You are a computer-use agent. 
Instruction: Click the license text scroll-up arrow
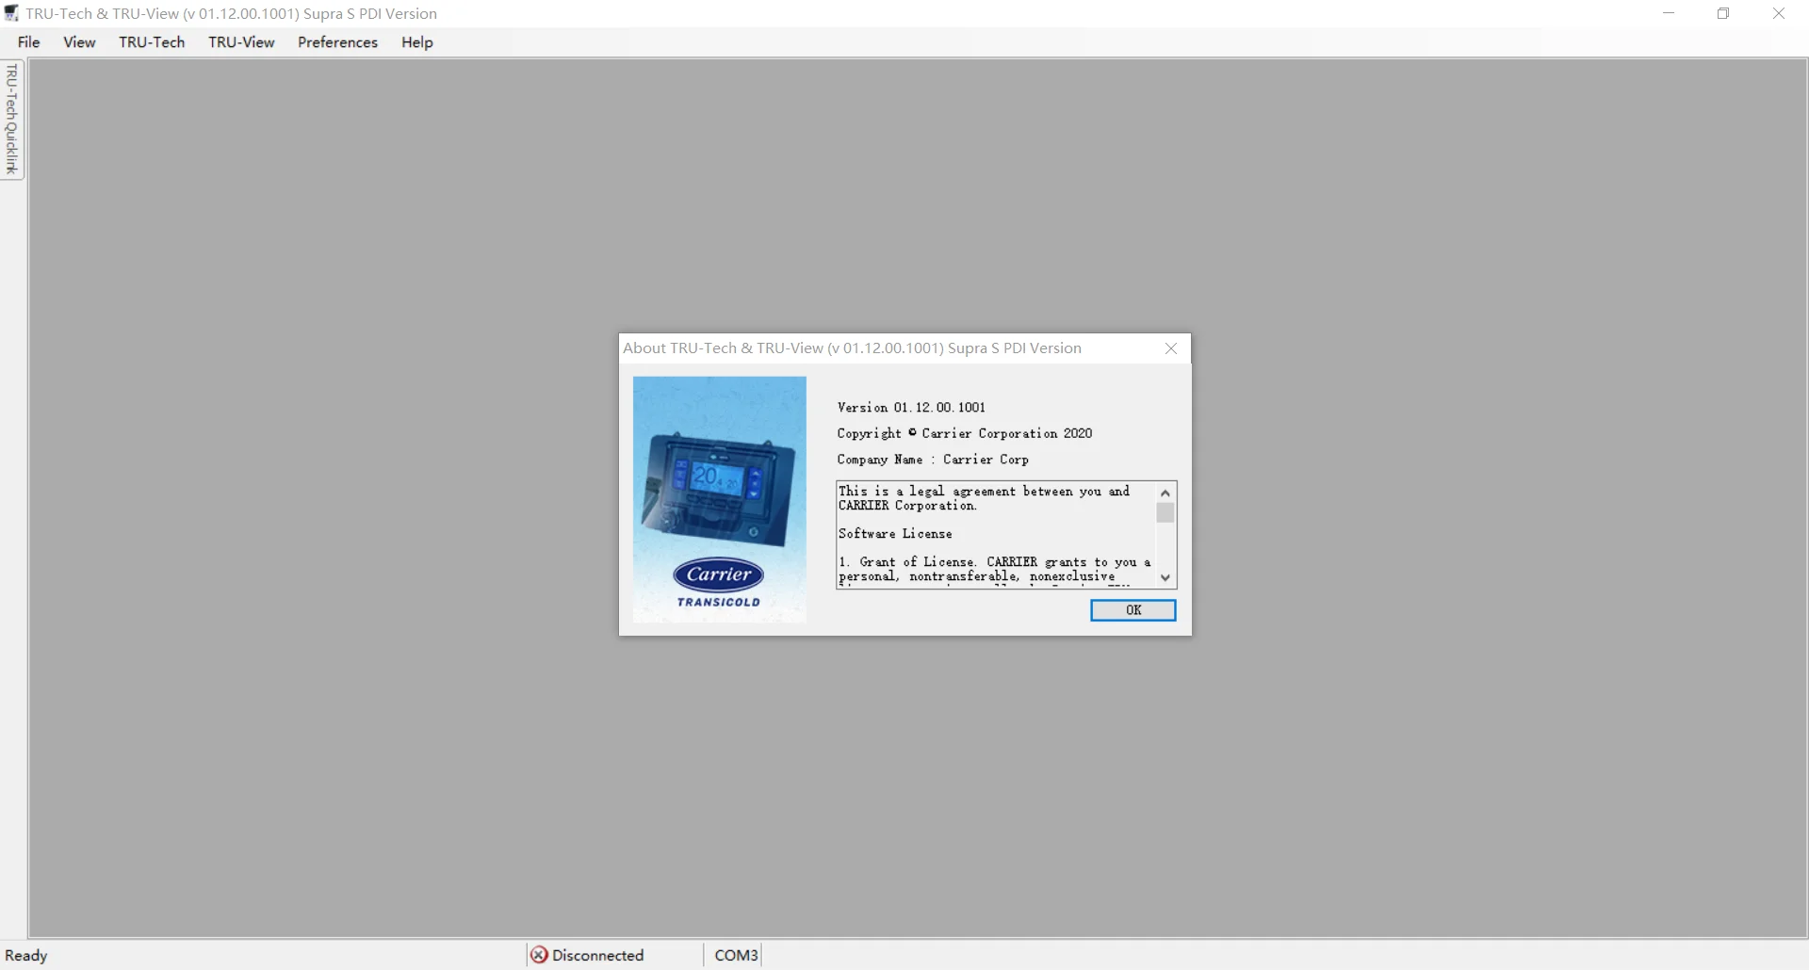tap(1165, 493)
